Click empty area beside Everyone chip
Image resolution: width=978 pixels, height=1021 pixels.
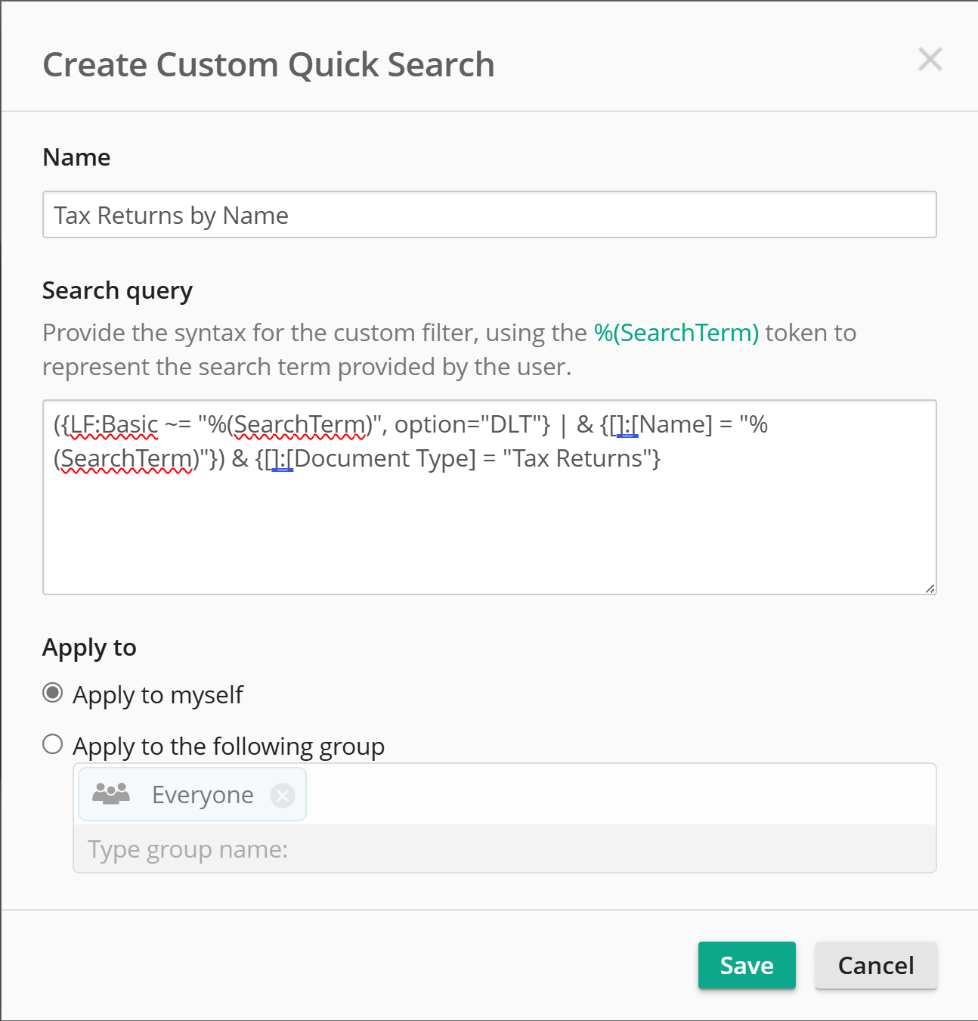620,794
